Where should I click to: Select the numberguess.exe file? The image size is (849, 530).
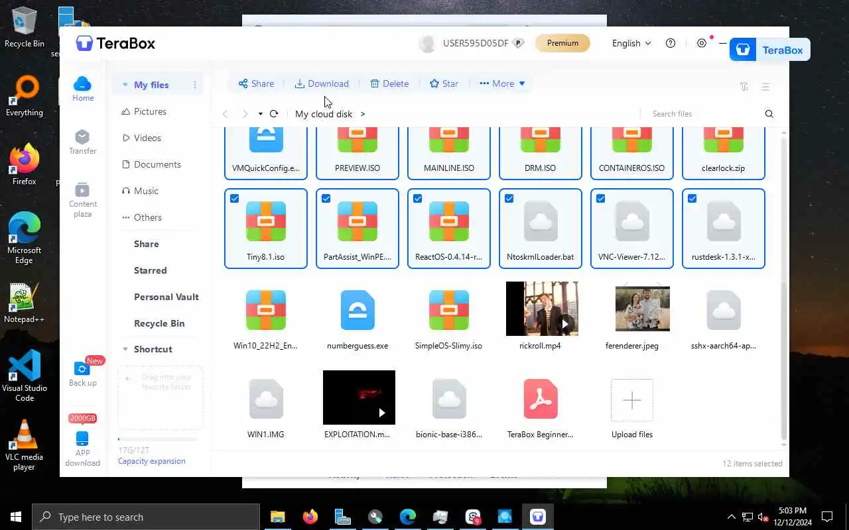point(358,317)
